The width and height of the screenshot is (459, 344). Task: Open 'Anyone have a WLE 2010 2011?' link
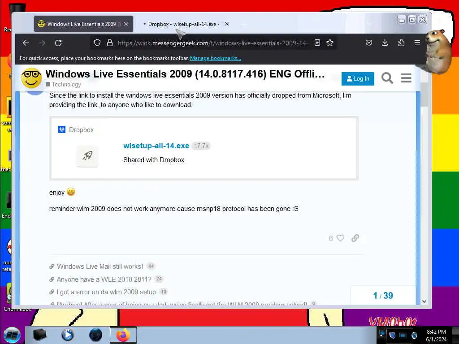coord(104,279)
